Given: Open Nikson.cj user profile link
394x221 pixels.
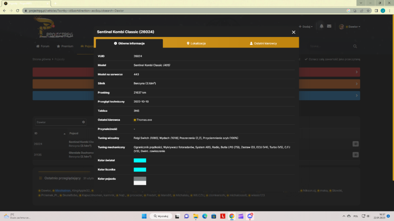Looking at the screenshot, I should (309, 191).
